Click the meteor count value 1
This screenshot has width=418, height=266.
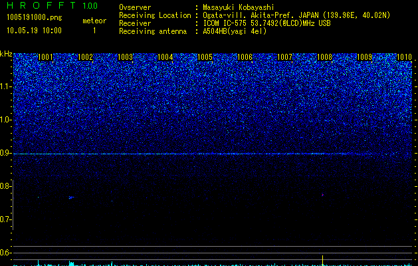[94, 31]
